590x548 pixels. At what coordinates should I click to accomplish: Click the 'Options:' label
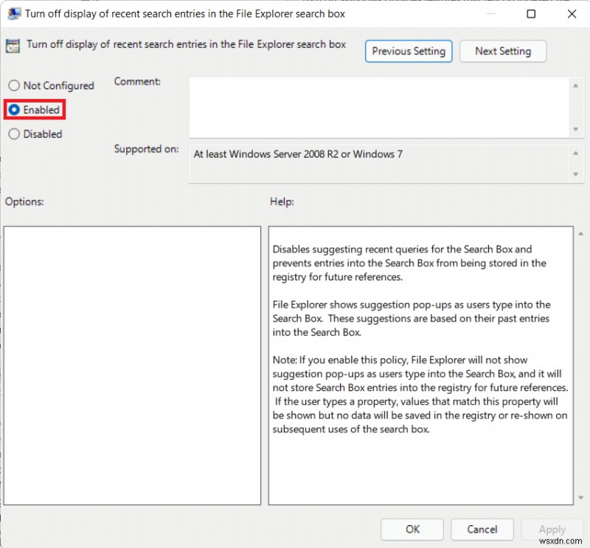click(x=24, y=202)
